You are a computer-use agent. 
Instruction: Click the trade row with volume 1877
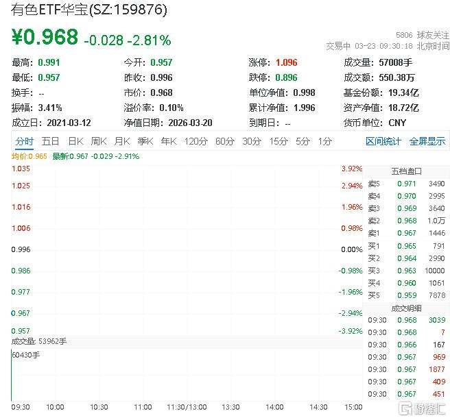click(406, 369)
